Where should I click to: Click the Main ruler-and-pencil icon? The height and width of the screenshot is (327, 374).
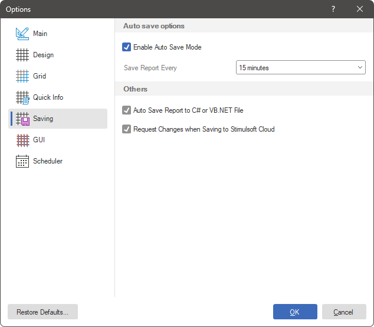click(x=22, y=34)
